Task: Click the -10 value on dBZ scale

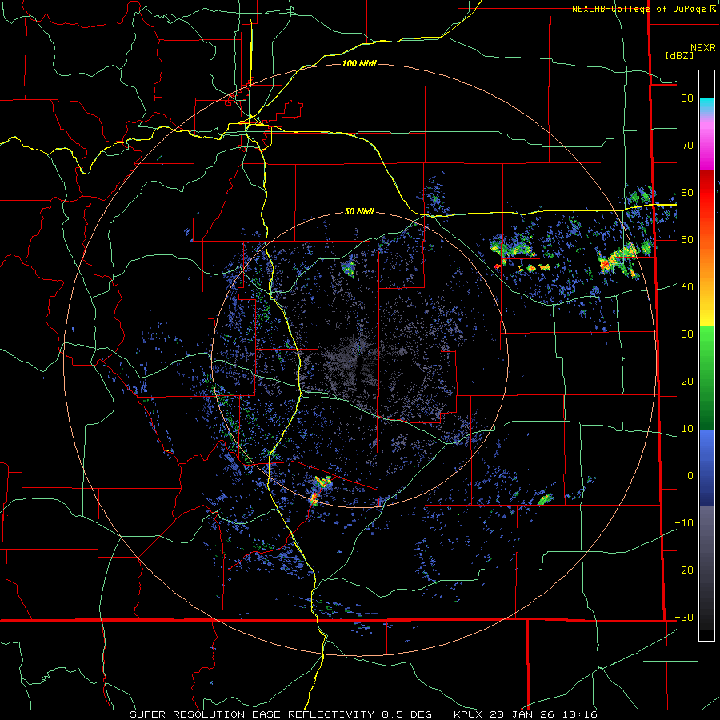Action: [684, 522]
